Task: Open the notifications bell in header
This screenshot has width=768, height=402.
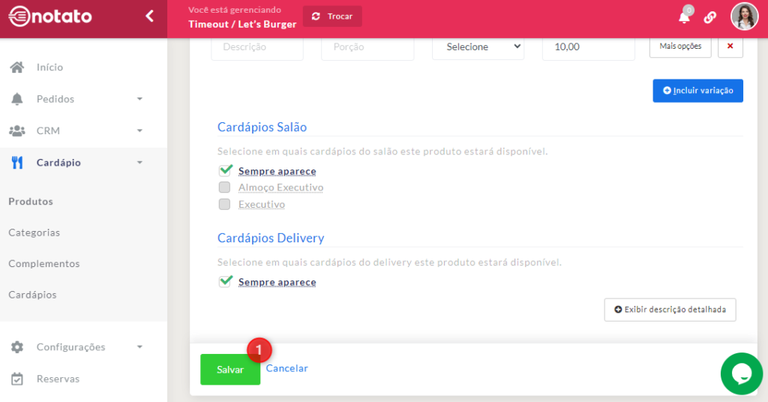Action: click(x=684, y=16)
